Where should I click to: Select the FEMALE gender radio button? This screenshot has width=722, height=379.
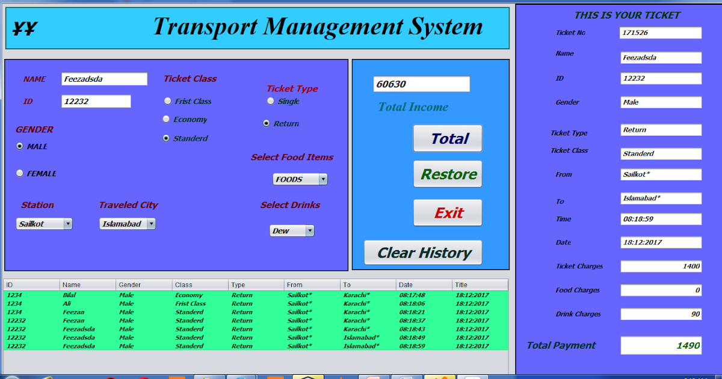point(19,173)
